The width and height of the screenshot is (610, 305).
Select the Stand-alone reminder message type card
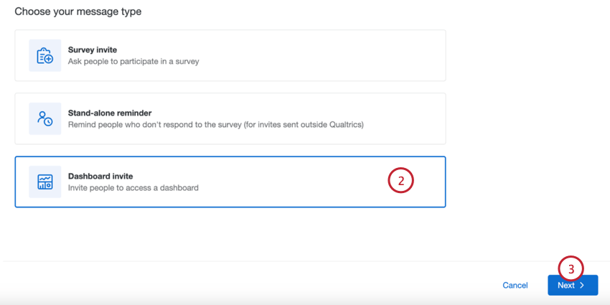[230, 118]
